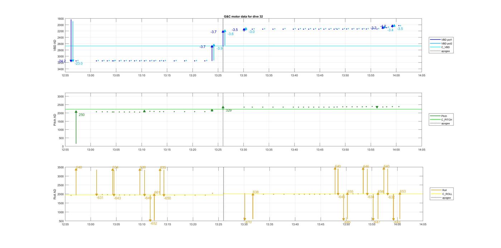Click the '2600' tick on the VBD axis

tap(60, 44)
